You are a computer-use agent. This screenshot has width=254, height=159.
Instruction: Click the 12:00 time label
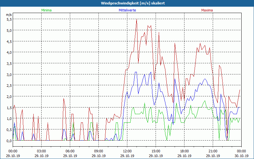click(127, 151)
